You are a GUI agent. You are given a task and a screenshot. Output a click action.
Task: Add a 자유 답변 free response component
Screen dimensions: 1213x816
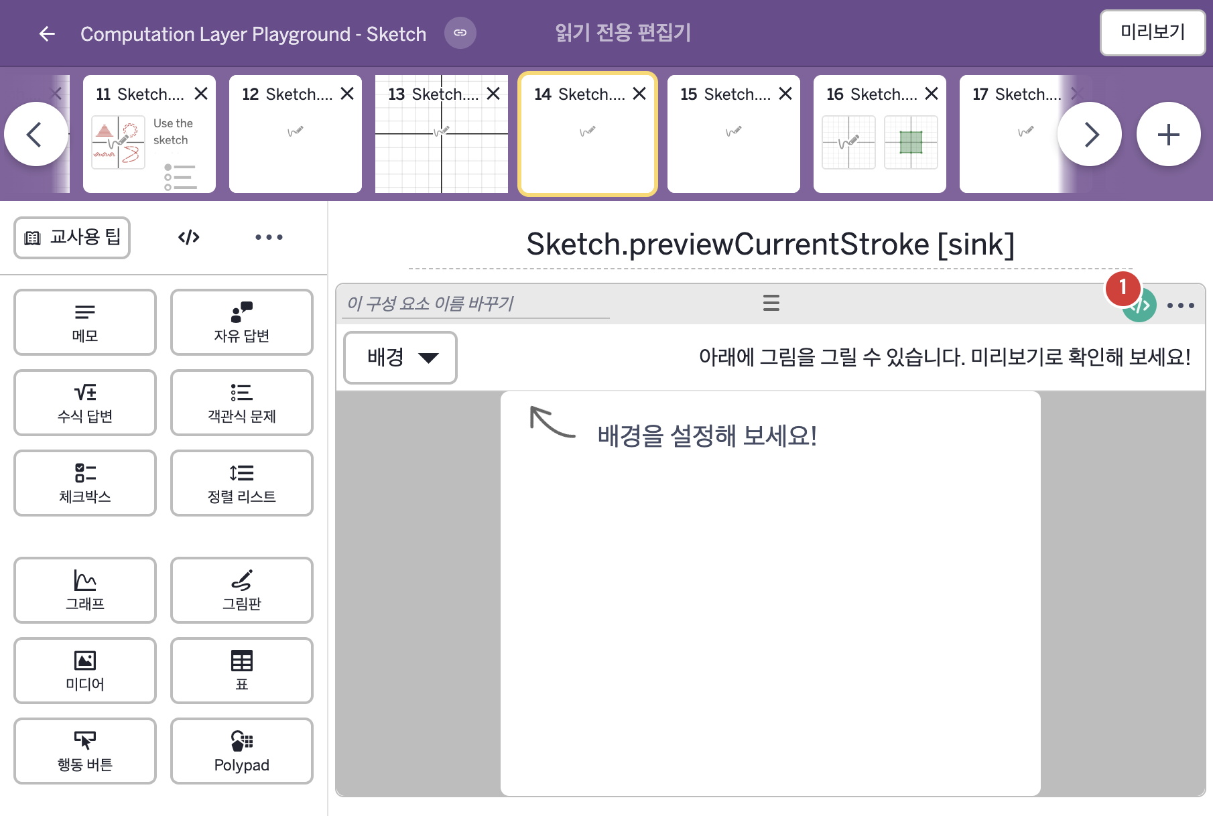242,322
